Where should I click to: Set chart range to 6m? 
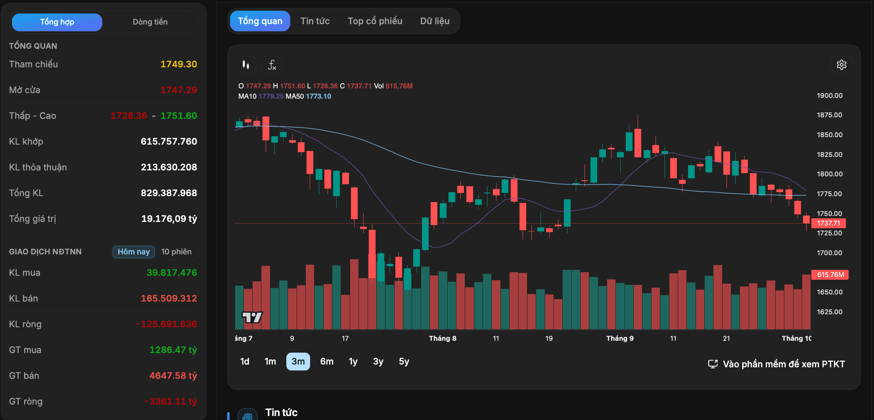click(x=327, y=361)
